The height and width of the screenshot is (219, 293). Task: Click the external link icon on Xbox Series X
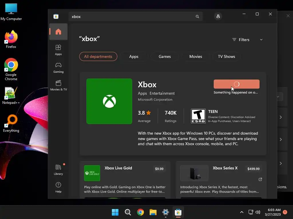point(260,179)
